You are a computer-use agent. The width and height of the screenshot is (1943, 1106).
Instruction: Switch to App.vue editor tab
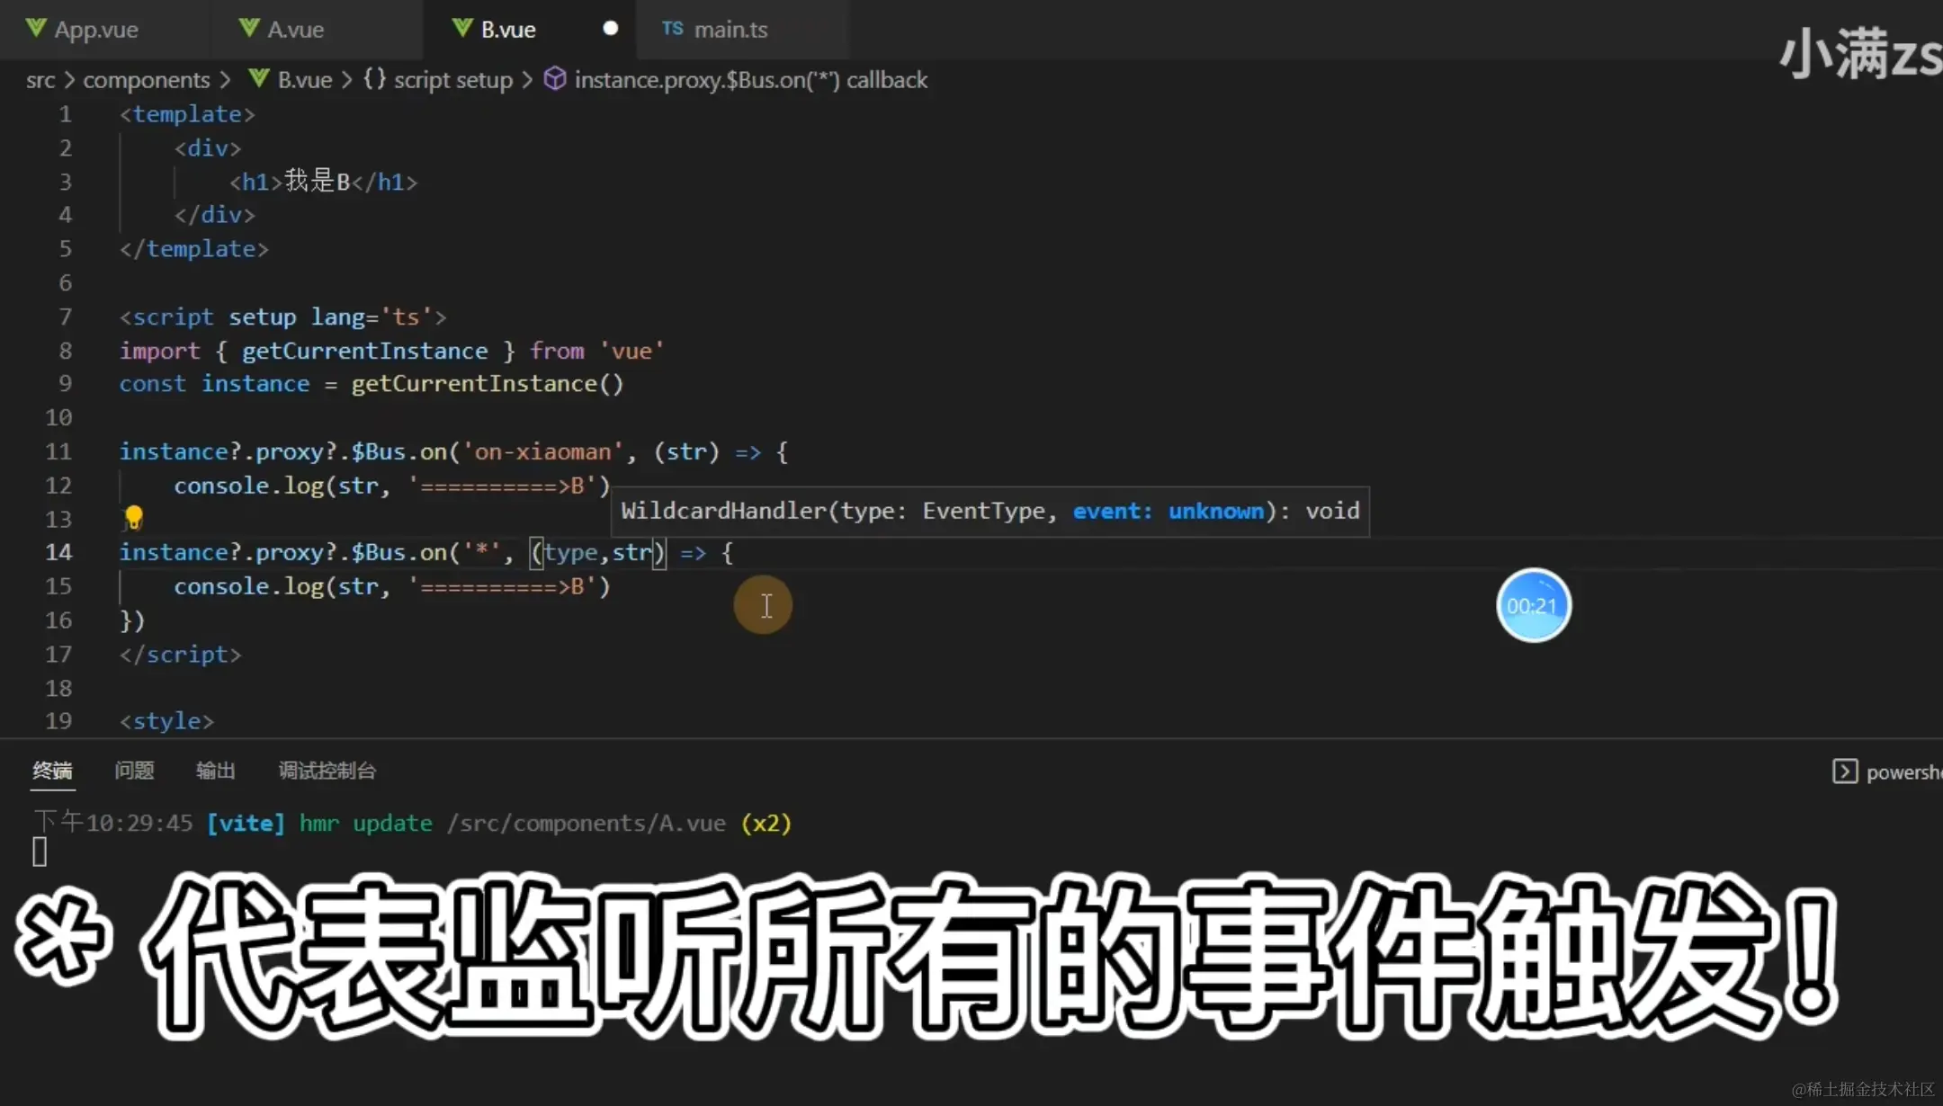click(95, 30)
